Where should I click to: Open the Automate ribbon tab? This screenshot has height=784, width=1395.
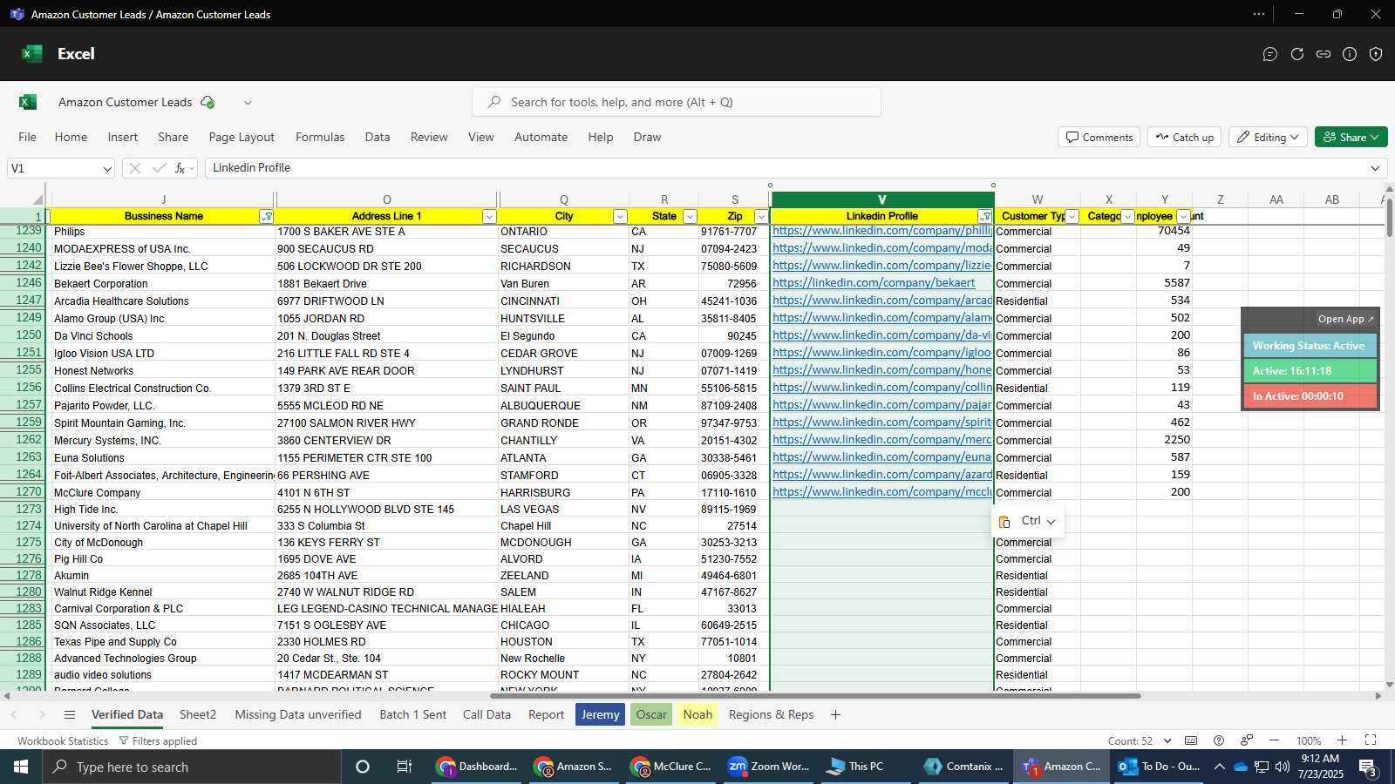(541, 137)
